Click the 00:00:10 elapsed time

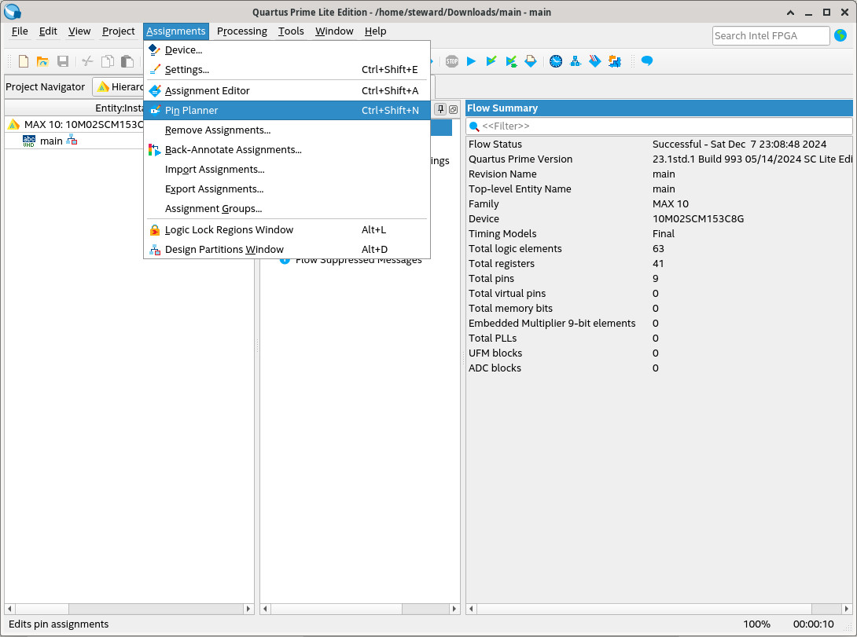[x=813, y=624]
